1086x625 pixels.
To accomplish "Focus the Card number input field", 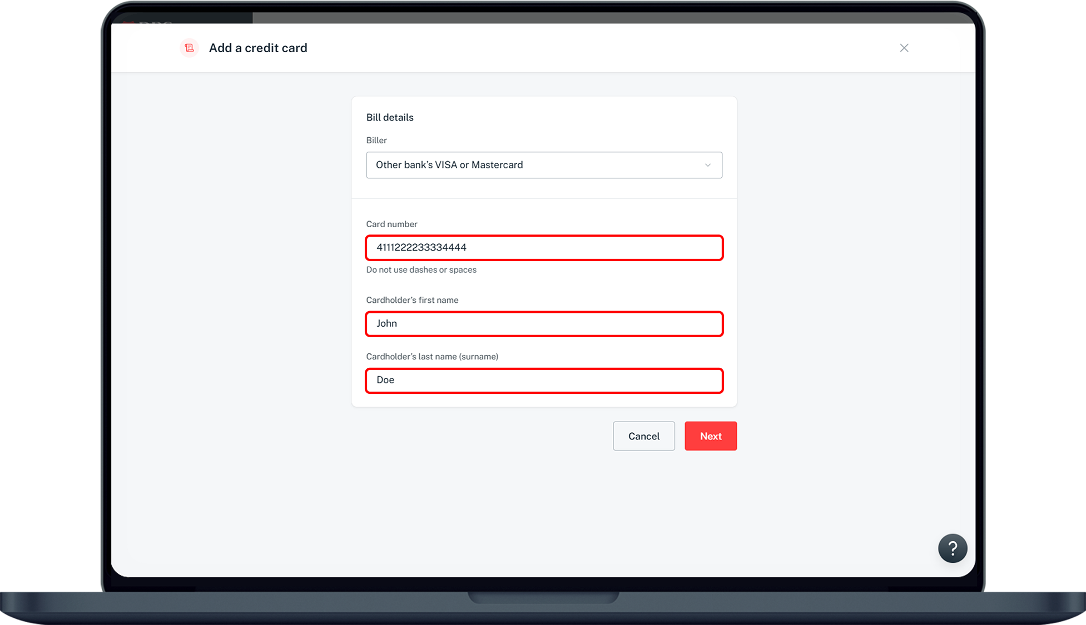I will pos(543,248).
